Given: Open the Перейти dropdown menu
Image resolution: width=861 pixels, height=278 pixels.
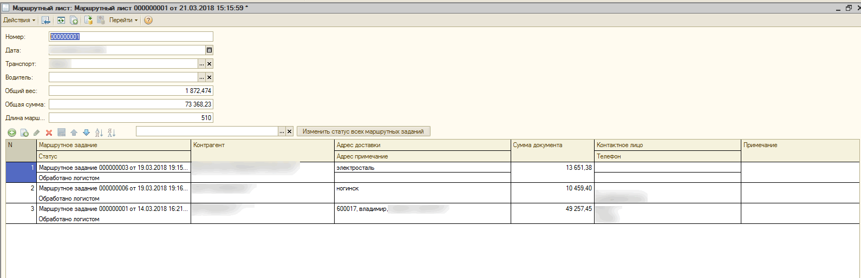Looking at the screenshot, I should 123,20.
